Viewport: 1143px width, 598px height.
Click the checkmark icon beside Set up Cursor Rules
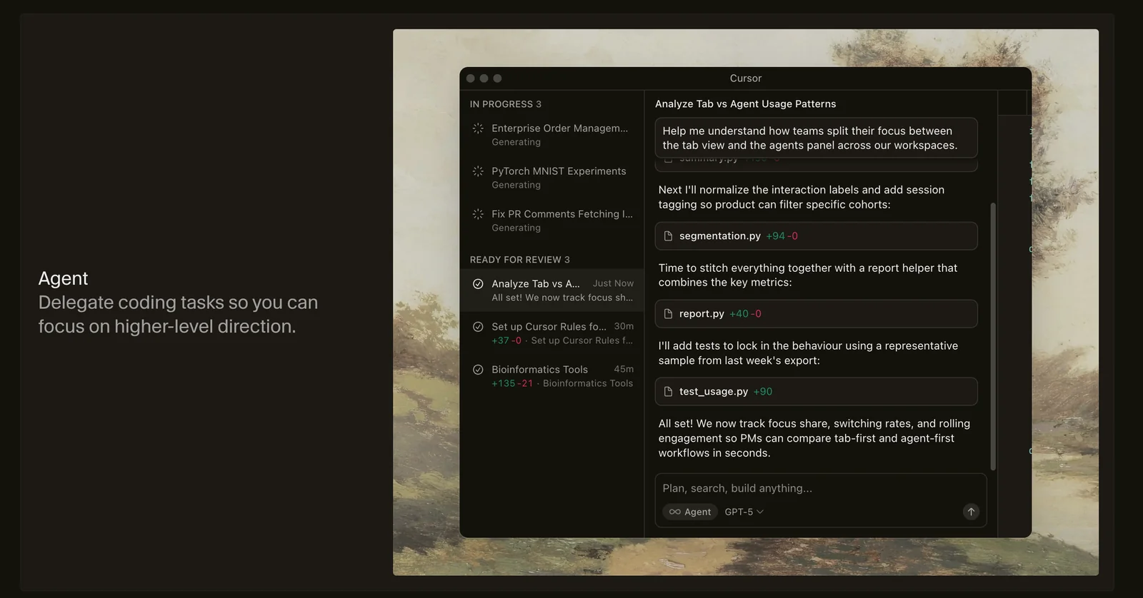coord(478,327)
